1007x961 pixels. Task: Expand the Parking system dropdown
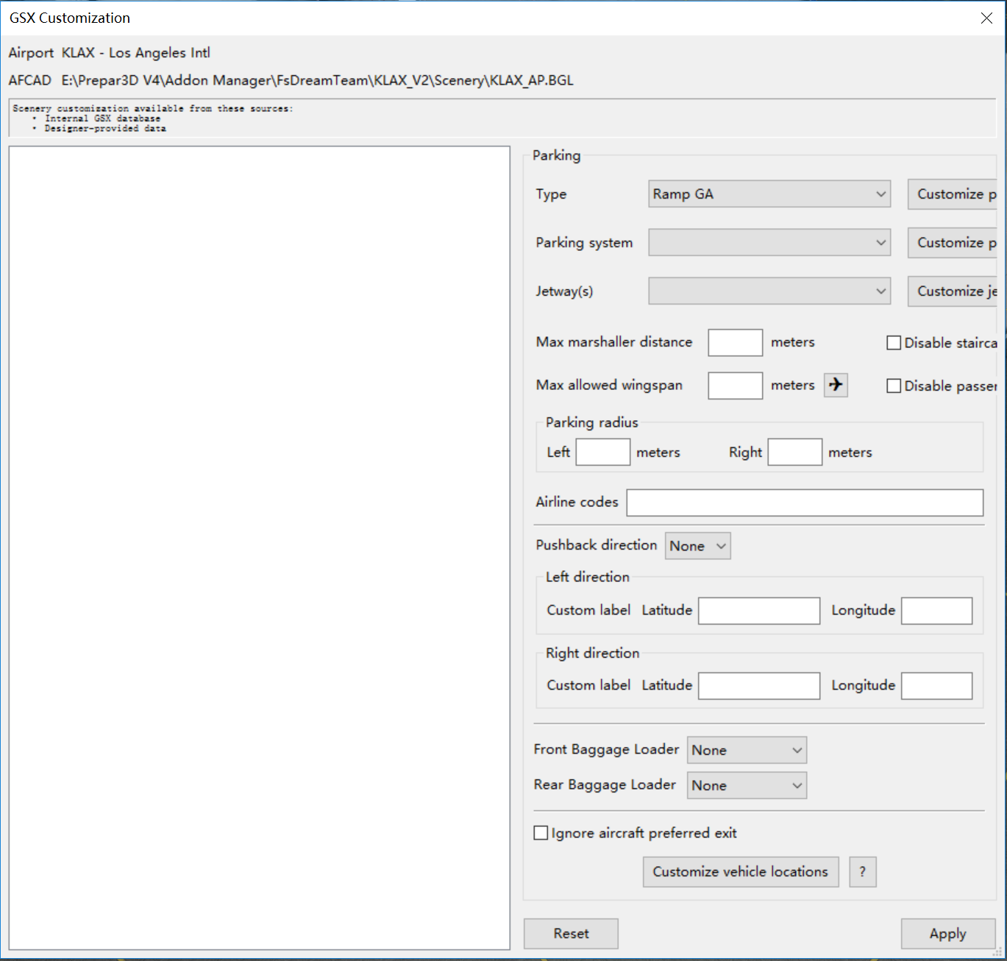click(x=769, y=243)
